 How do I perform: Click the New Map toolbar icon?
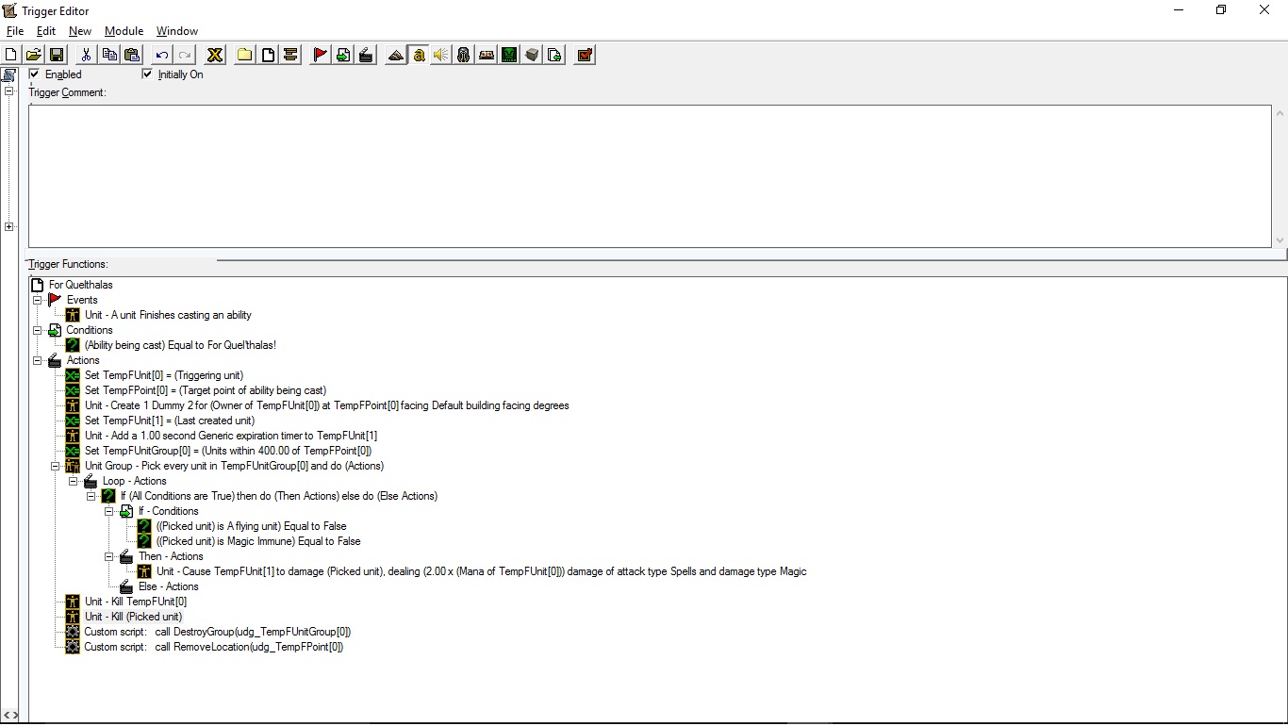(11, 55)
